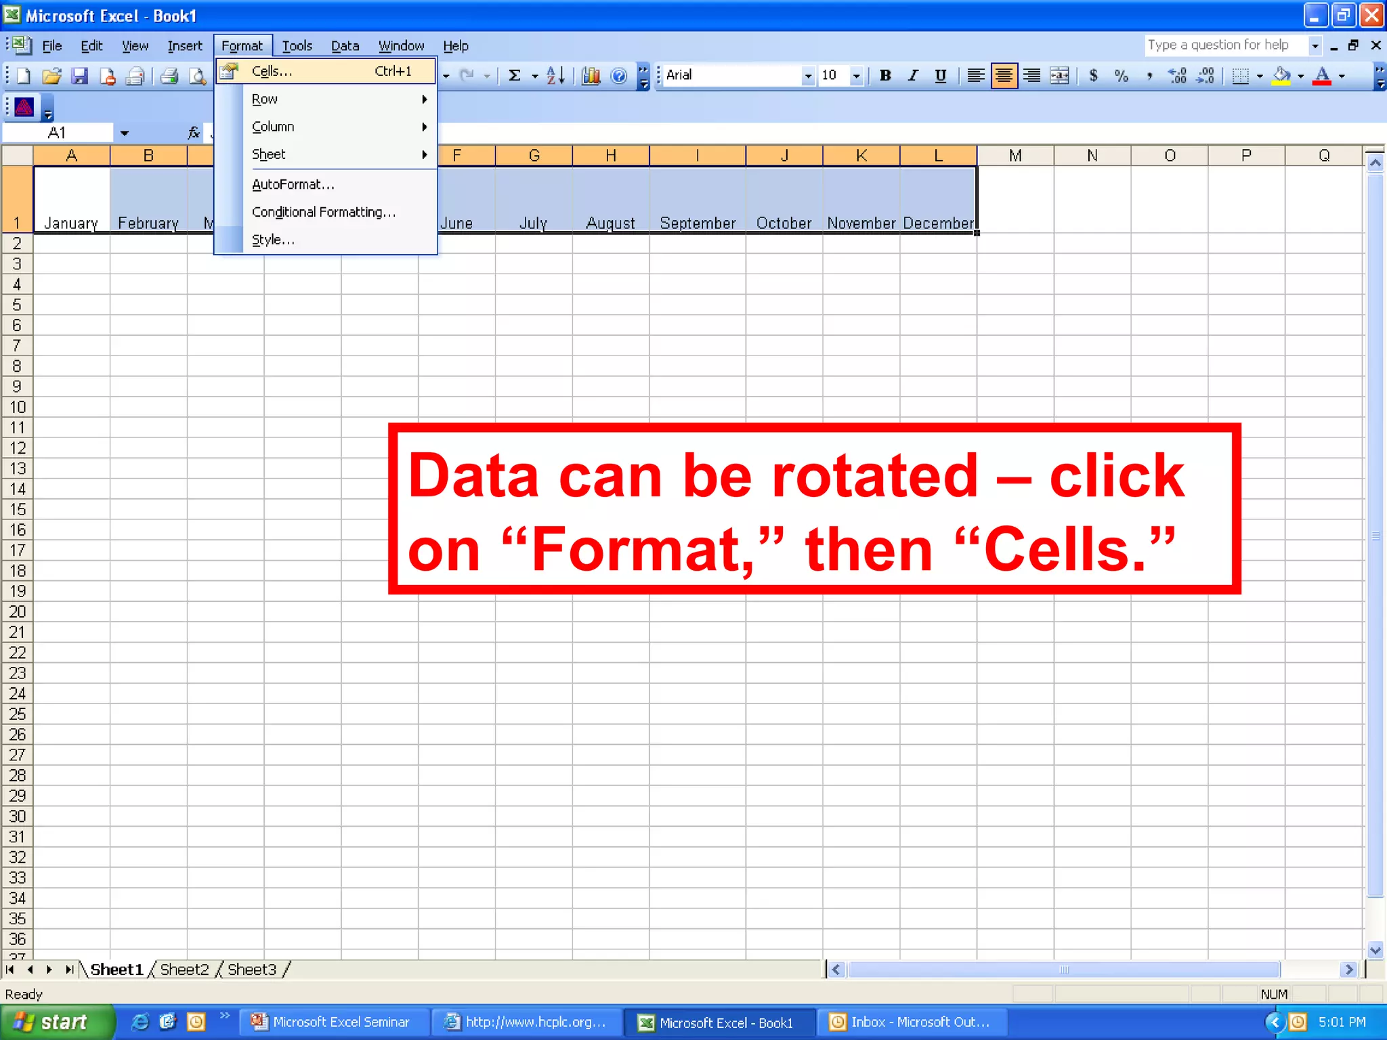Viewport: 1387px width, 1040px height.
Task: Open the Borders style dropdown arrow
Action: [x=1260, y=76]
